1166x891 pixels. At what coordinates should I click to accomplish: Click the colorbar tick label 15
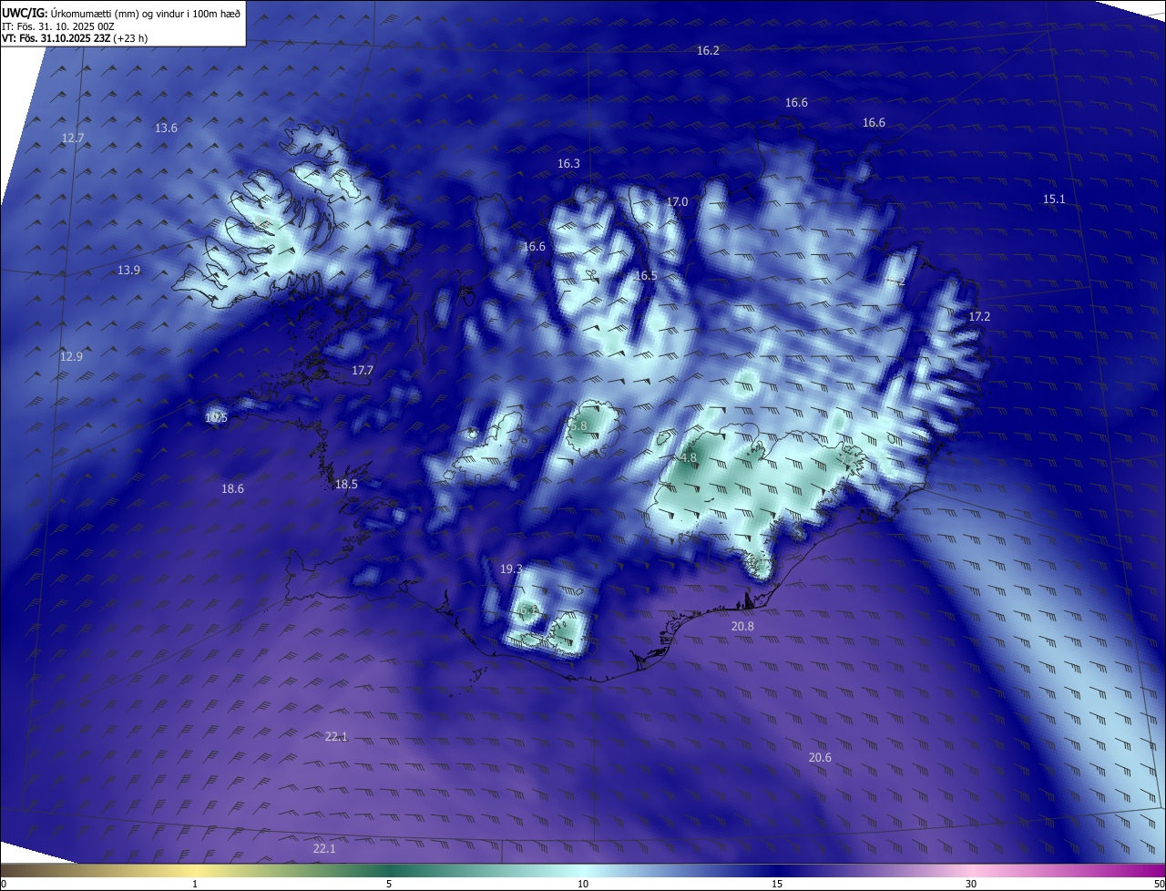pos(777,884)
